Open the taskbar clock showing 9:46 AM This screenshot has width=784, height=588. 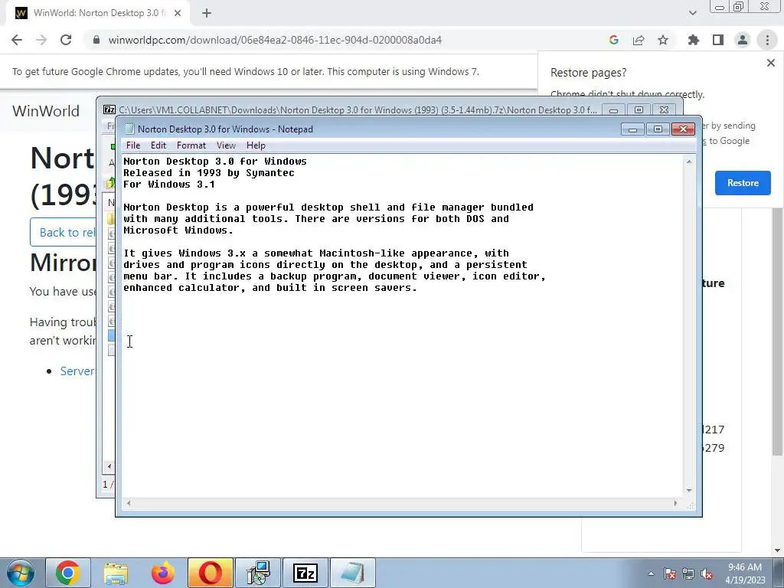tap(745, 573)
